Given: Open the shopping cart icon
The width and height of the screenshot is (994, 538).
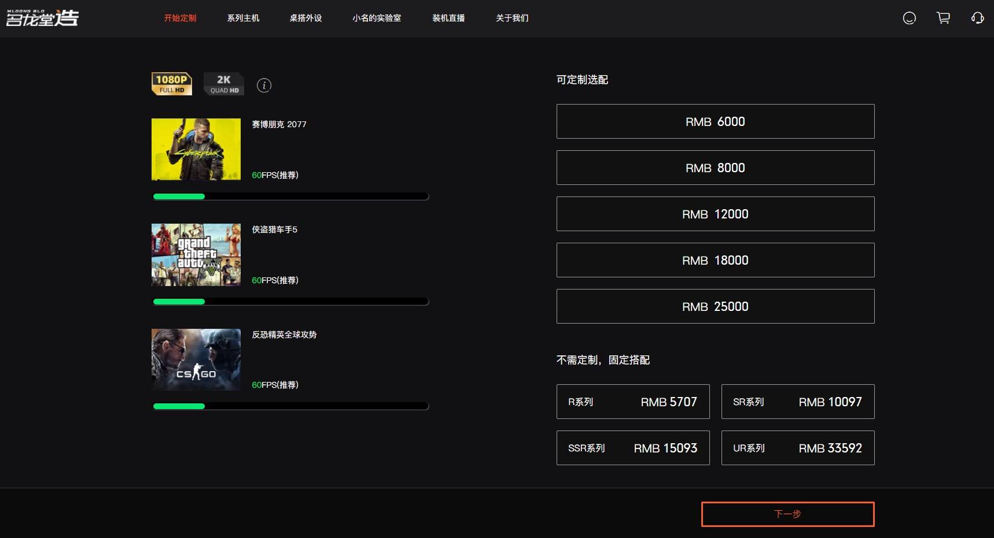Looking at the screenshot, I should (943, 18).
